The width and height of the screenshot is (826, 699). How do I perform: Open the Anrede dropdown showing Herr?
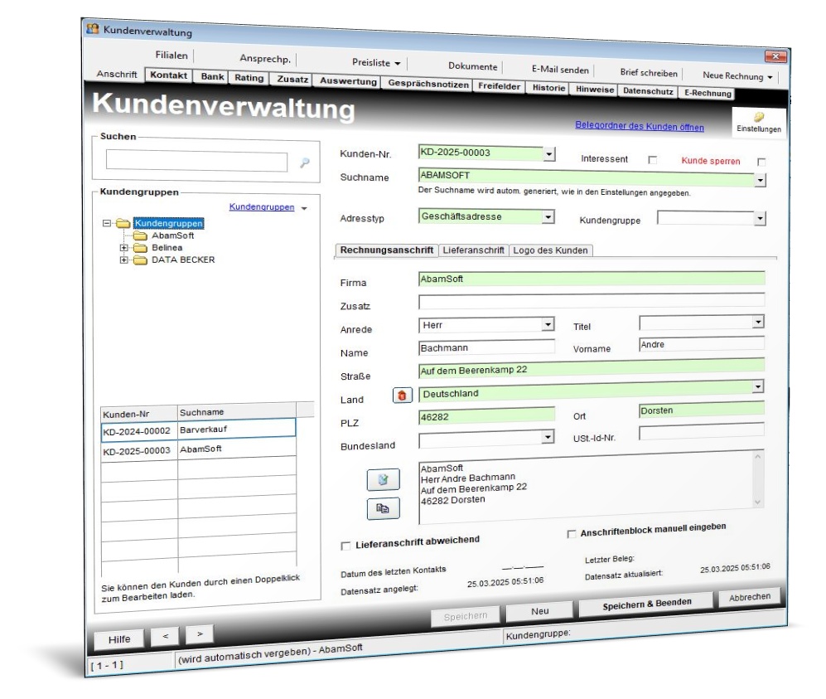point(548,324)
